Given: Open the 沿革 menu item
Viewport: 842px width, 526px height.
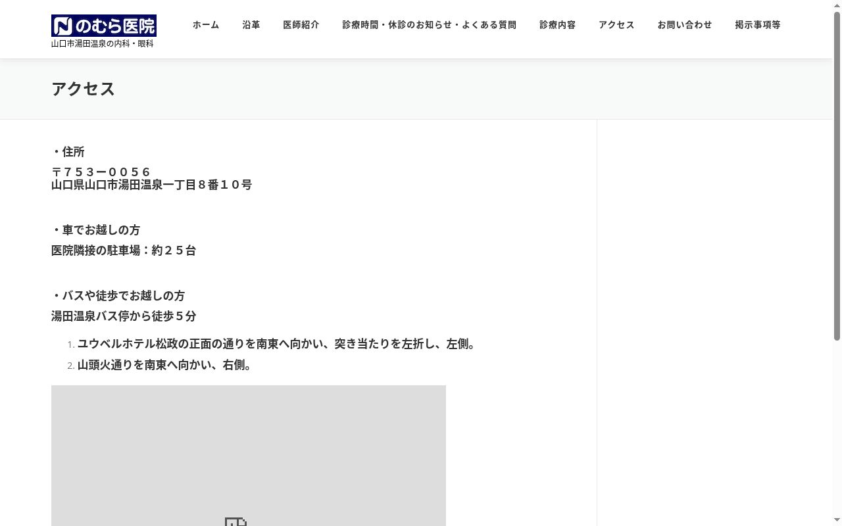Looking at the screenshot, I should coord(251,25).
